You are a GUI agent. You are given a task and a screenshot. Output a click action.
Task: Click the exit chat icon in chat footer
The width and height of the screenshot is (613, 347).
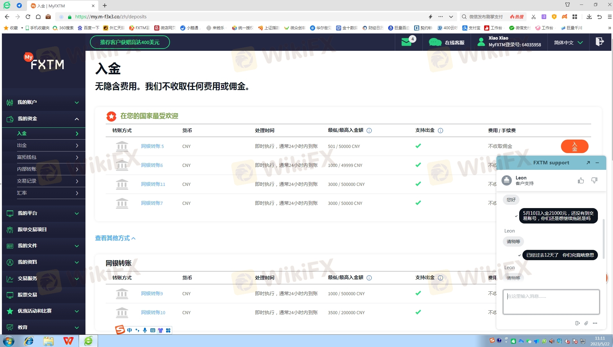click(x=577, y=323)
